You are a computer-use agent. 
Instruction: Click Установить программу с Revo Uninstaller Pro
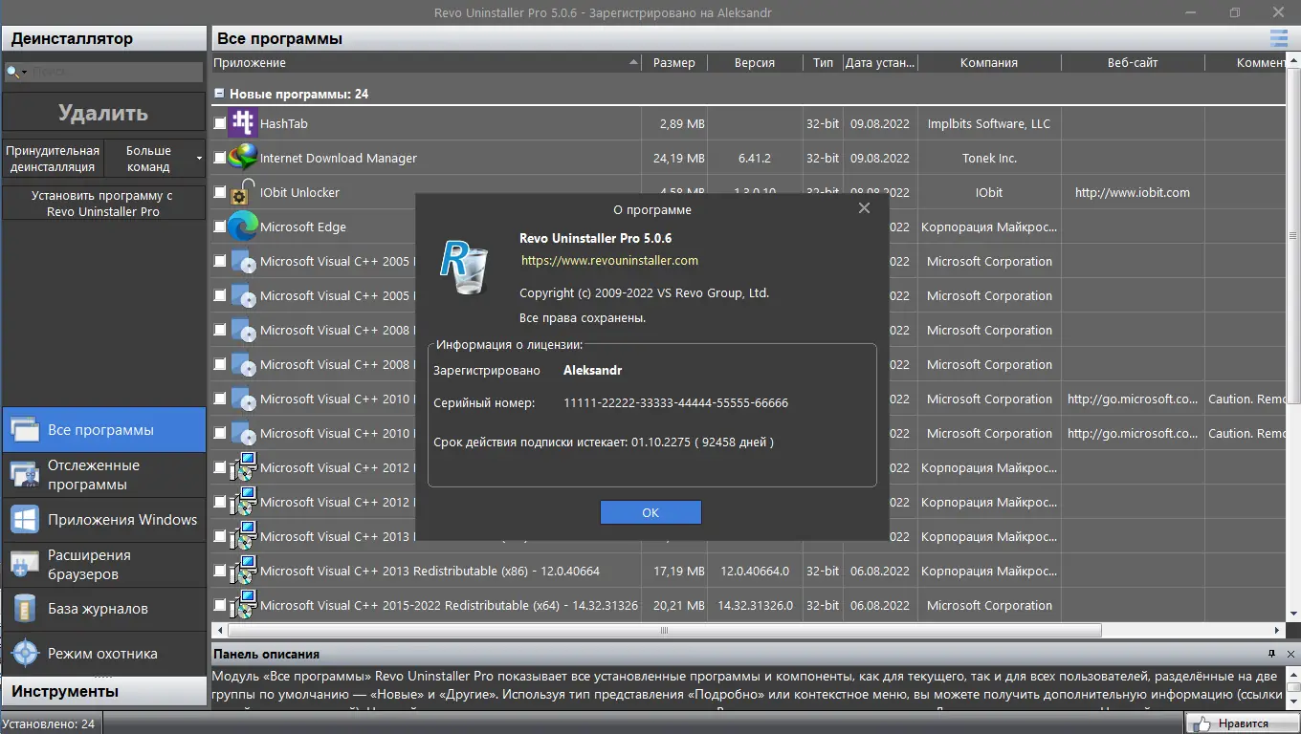click(103, 204)
